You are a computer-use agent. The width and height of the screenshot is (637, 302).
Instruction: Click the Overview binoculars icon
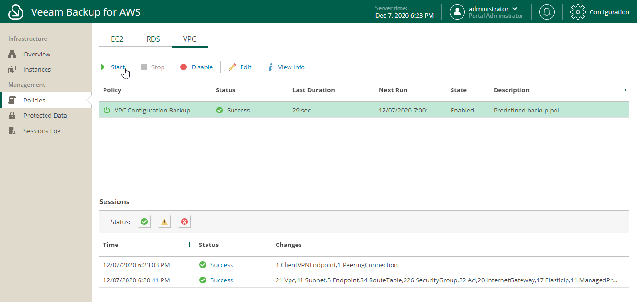(12, 55)
